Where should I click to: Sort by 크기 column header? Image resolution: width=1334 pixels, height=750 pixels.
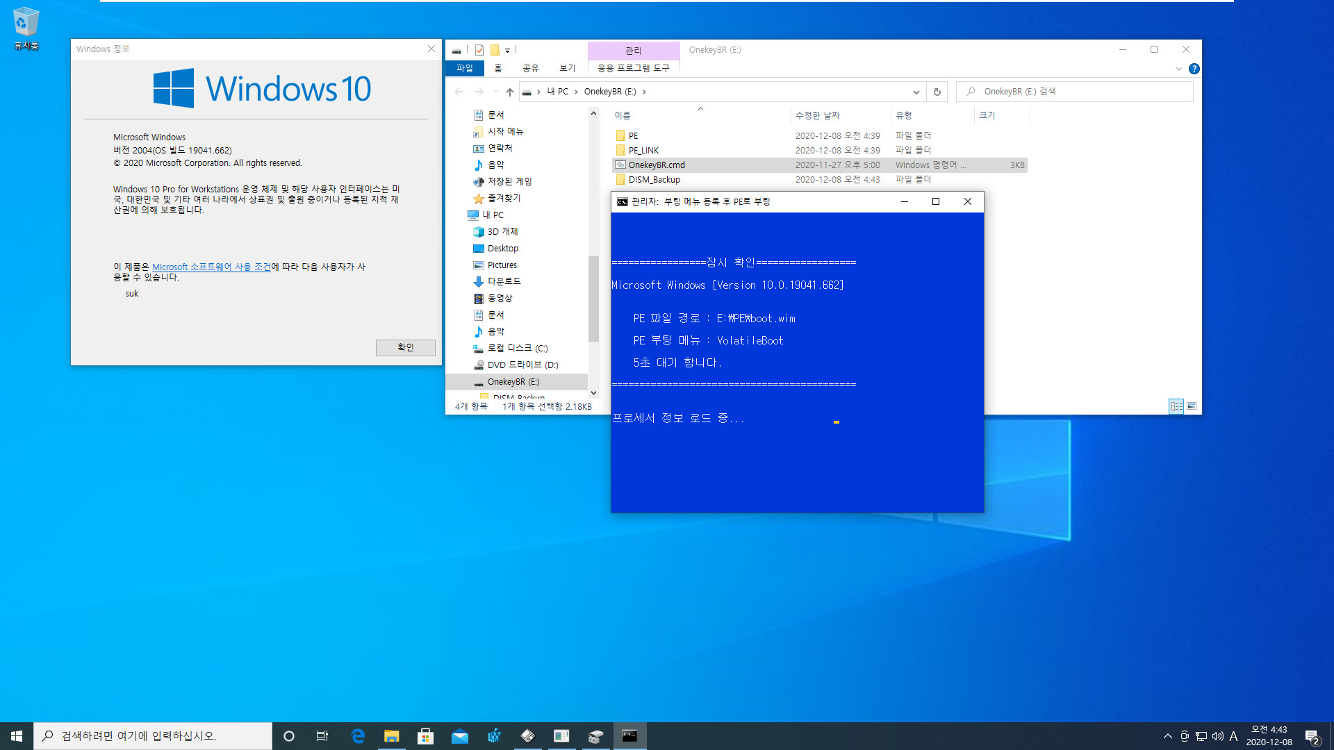(1001, 115)
